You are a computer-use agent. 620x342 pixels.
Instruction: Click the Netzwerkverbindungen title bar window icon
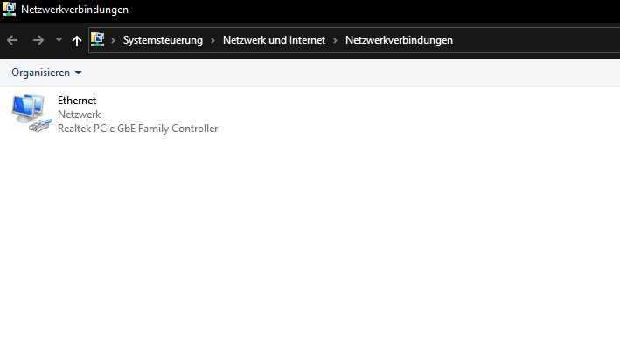point(9,9)
